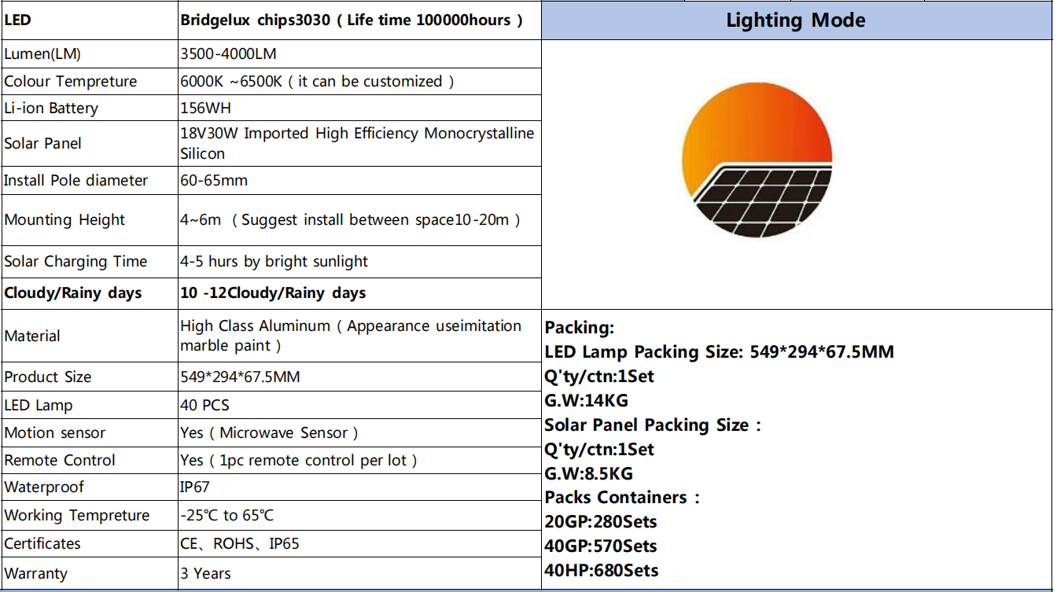Select the LED row label cell
The width and height of the screenshot is (1057, 592).
pyautogui.click(x=89, y=20)
